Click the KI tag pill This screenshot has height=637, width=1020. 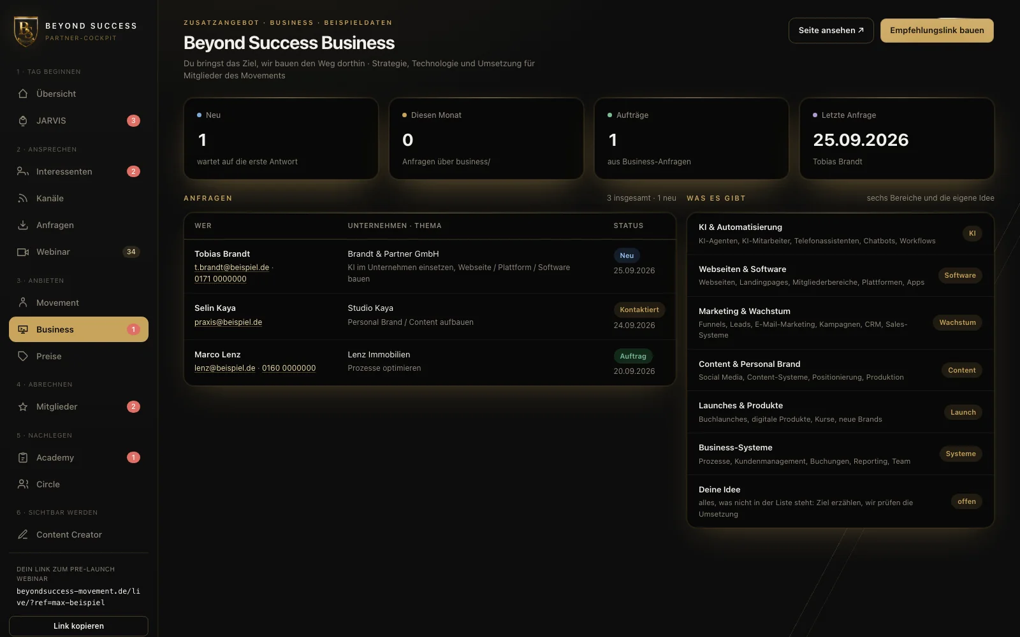[972, 233]
